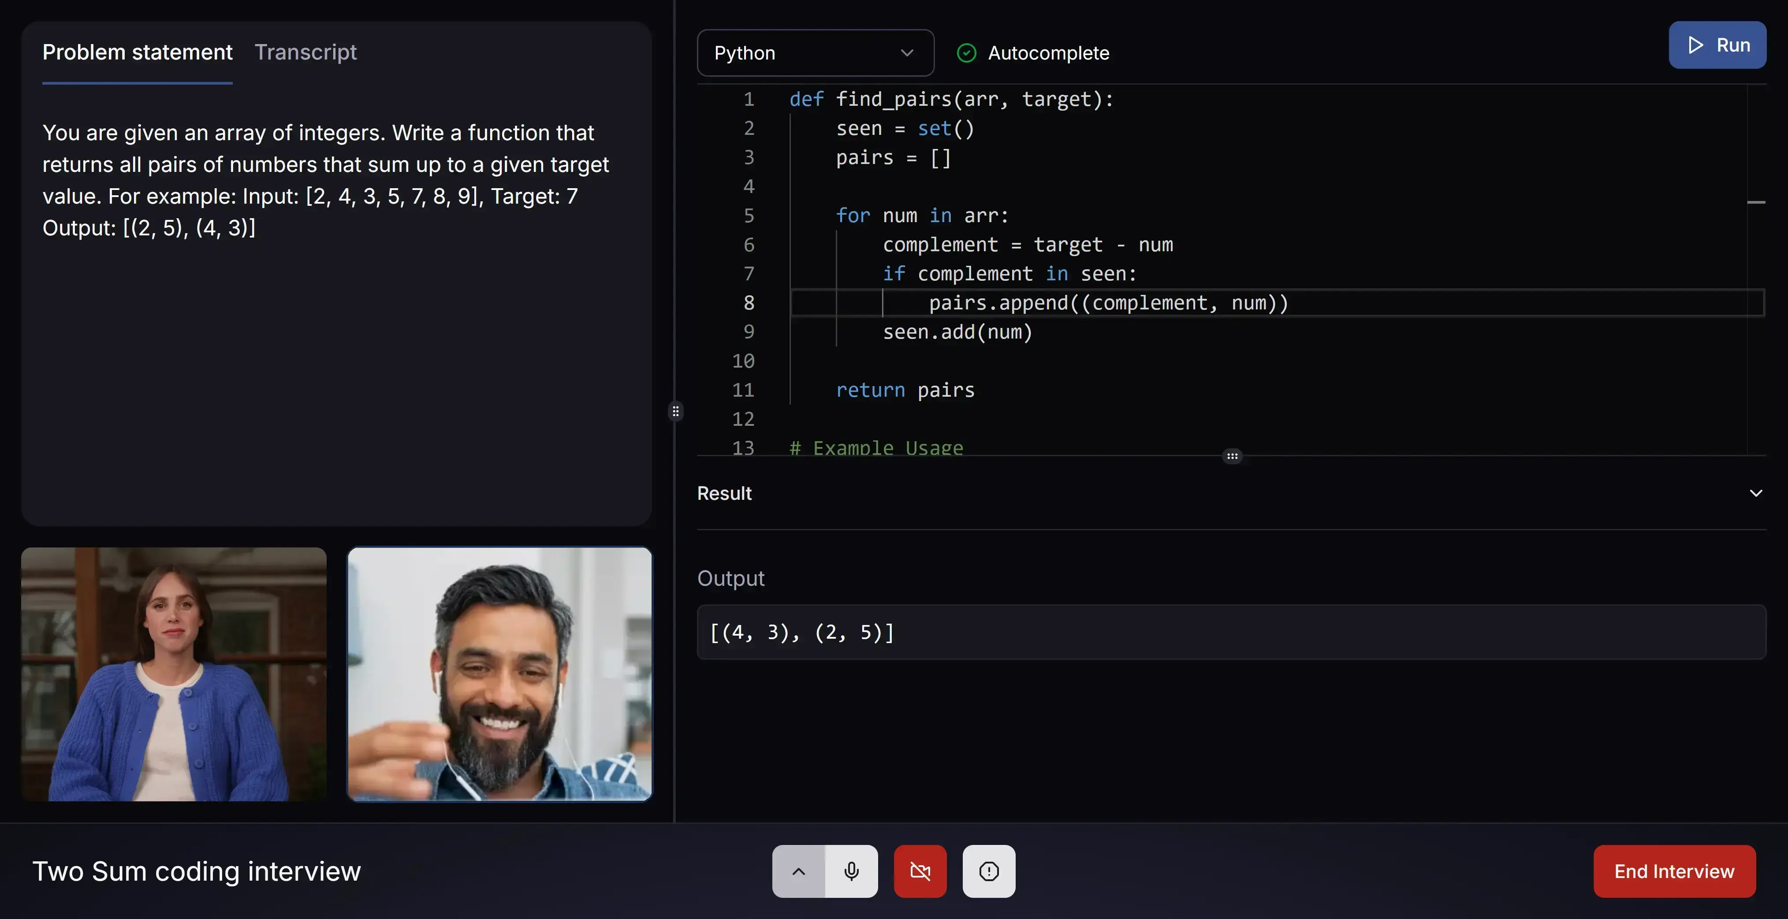Open the Python language dropdown
This screenshot has height=919, width=1788.
[815, 53]
